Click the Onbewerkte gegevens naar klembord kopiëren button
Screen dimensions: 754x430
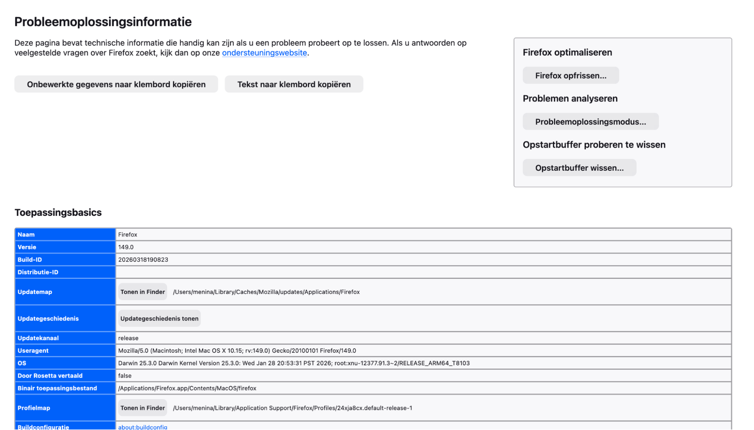point(116,84)
